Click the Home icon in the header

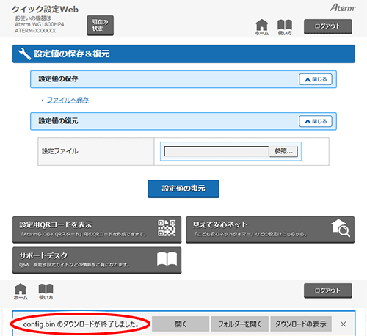pyautogui.click(x=261, y=27)
